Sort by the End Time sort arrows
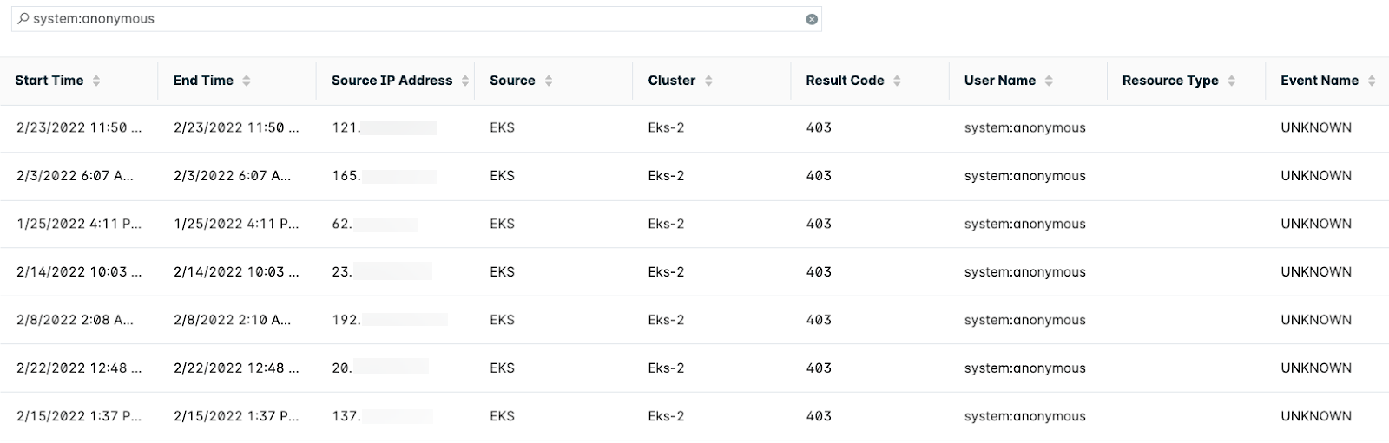The image size is (1389, 443). tap(247, 81)
